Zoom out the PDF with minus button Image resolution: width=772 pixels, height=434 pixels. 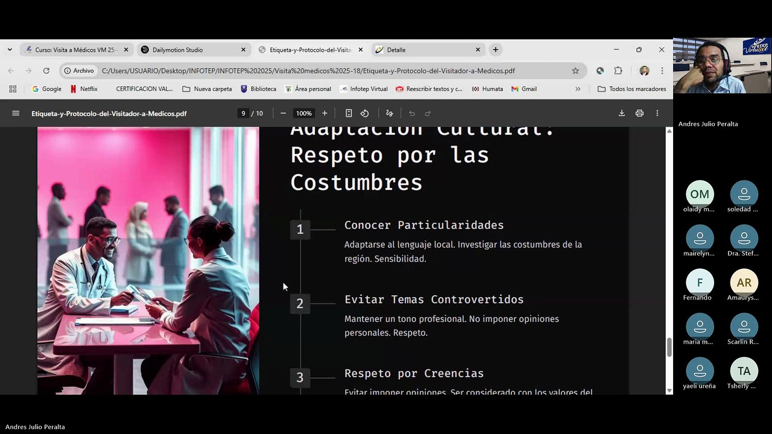(283, 113)
